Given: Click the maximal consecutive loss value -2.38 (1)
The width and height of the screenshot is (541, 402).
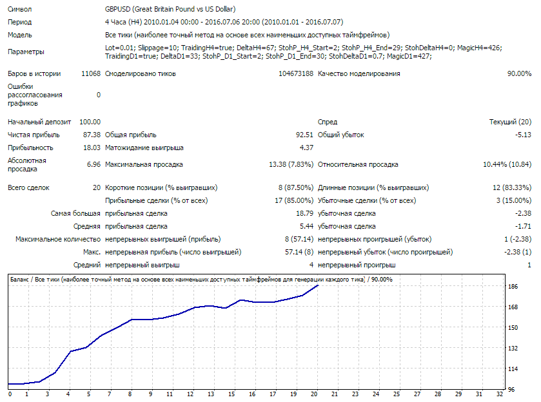Looking at the screenshot, I should click(518, 253).
